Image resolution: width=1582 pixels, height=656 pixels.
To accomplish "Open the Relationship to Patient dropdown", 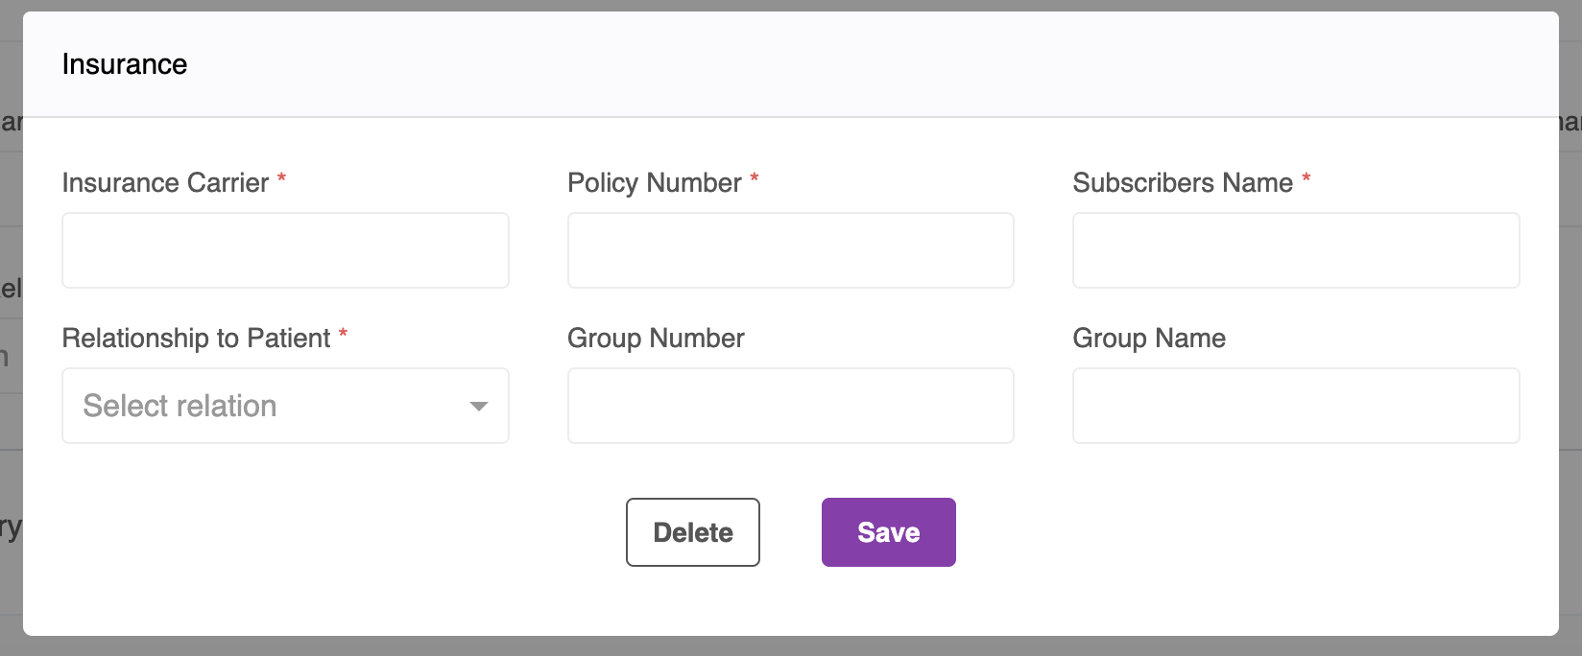I will coord(285,406).
